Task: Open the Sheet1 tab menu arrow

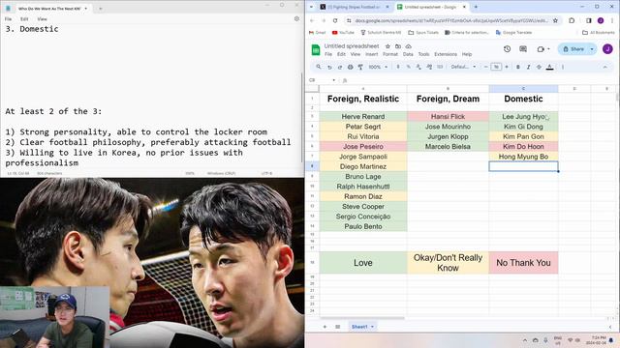Action: pyautogui.click(x=372, y=327)
